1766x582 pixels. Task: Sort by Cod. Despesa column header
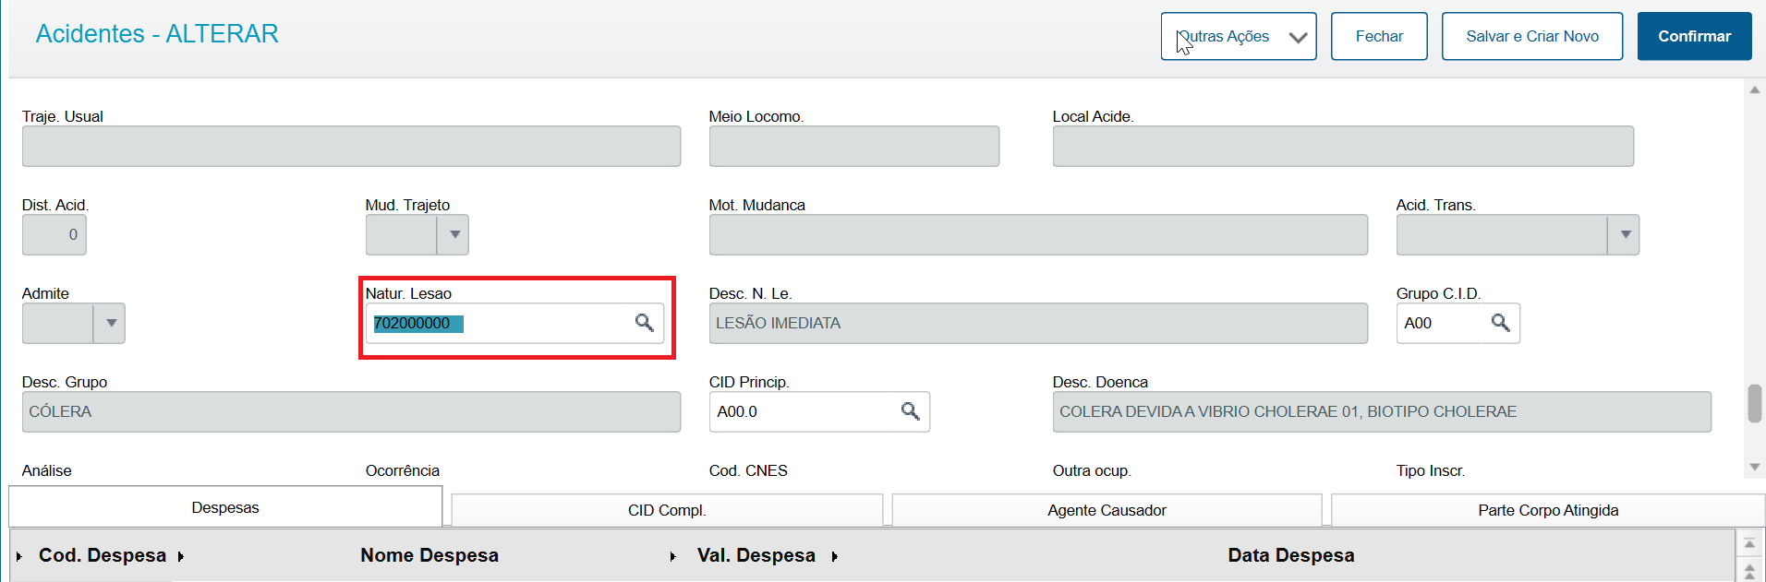(x=103, y=555)
